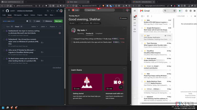Image resolution: width=197 pixels, height=110 pixels.
Task: Open Gmail active status dropdown
Action: [x=181, y=11]
